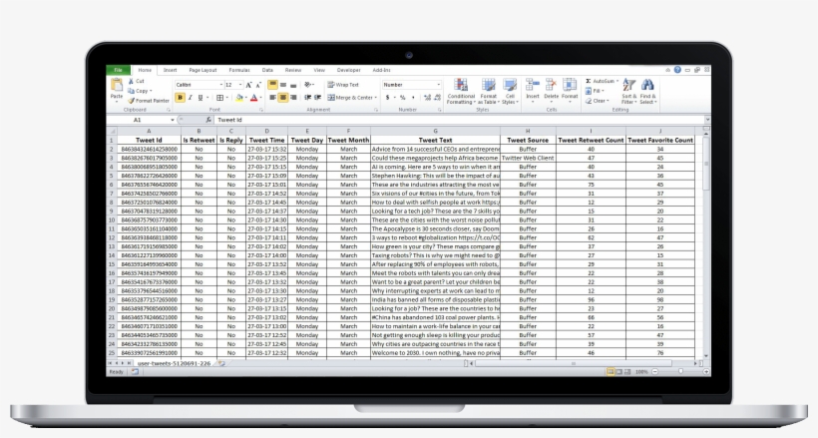Open the Find & Select binoculars menu

click(647, 92)
